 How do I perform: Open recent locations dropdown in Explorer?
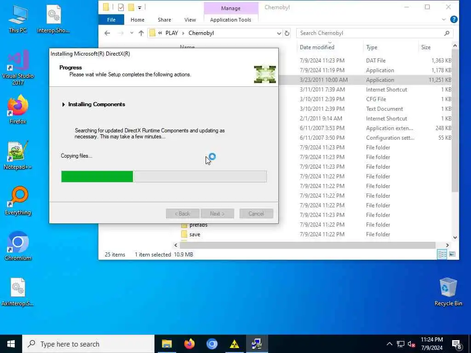[x=132, y=33]
